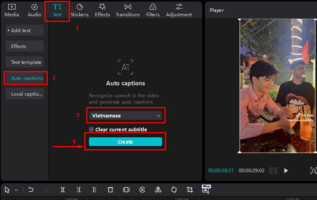Enable the Clear current subtitle checkbox
317x200 pixels.
(91, 129)
